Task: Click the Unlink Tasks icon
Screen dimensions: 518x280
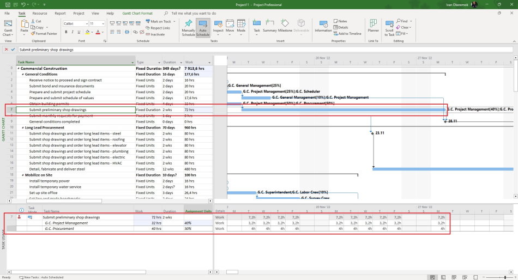Action: [142, 32]
